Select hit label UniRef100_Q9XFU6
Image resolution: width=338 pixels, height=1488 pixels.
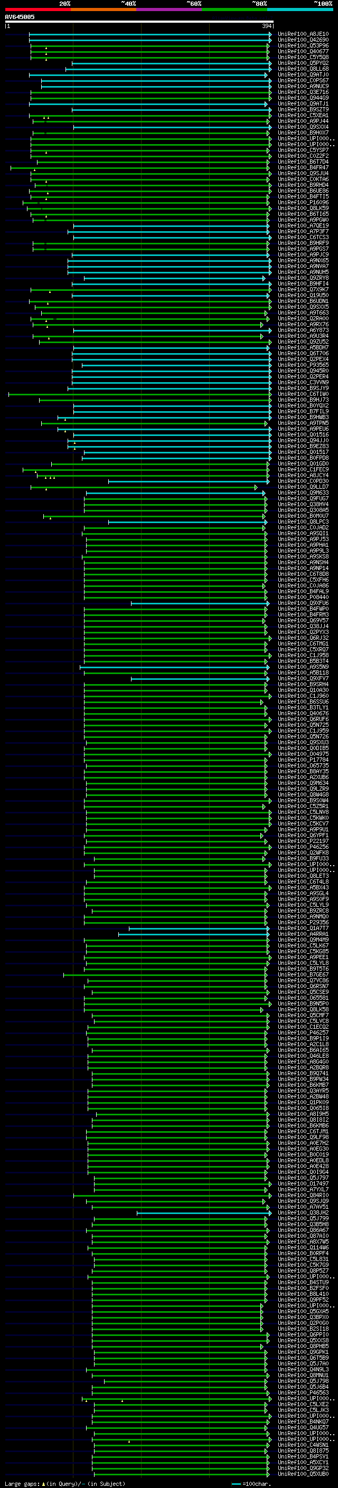[x=303, y=603]
